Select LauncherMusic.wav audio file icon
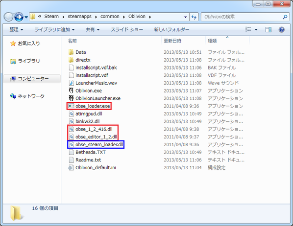The image size is (293, 226). point(71,83)
